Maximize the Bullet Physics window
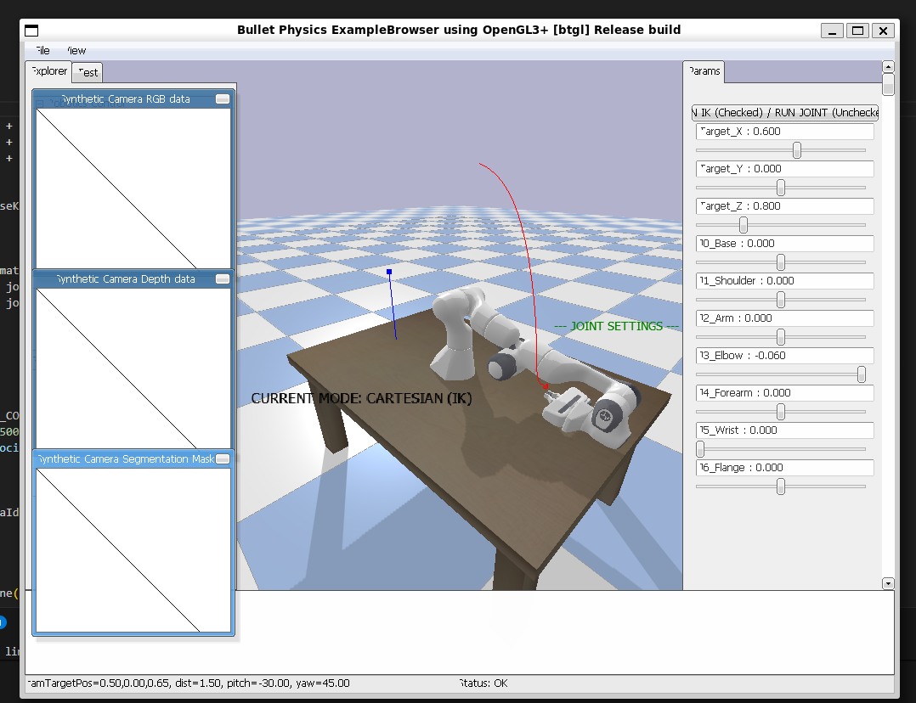Viewport: 916px width, 703px height. pos(857,31)
